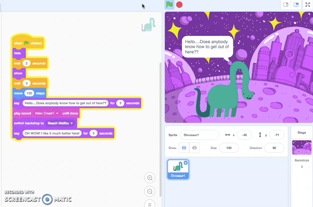313x207 pixels.
Task: Zoom in on the code workspace
Action: [x=150, y=178]
